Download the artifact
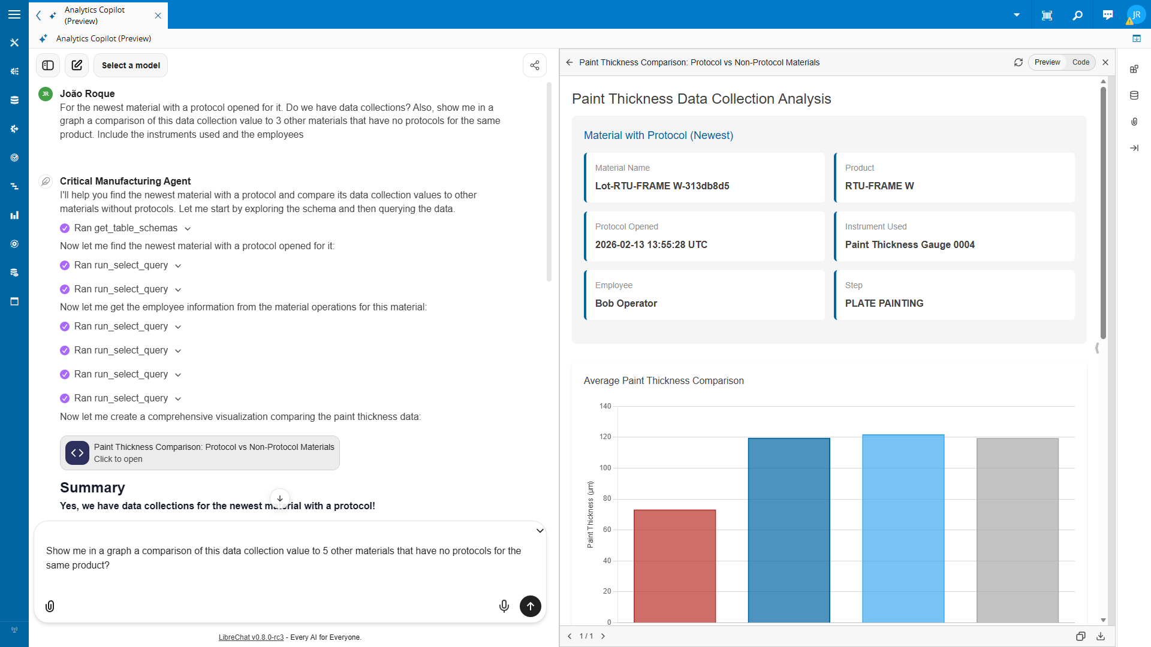This screenshot has height=647, width=1151. (x=1101, y=636)
